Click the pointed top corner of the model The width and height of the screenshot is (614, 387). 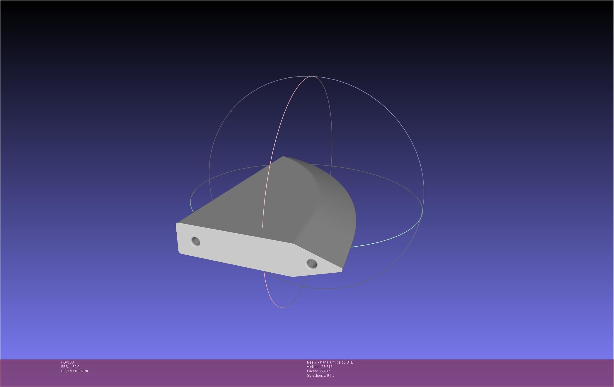283,157
